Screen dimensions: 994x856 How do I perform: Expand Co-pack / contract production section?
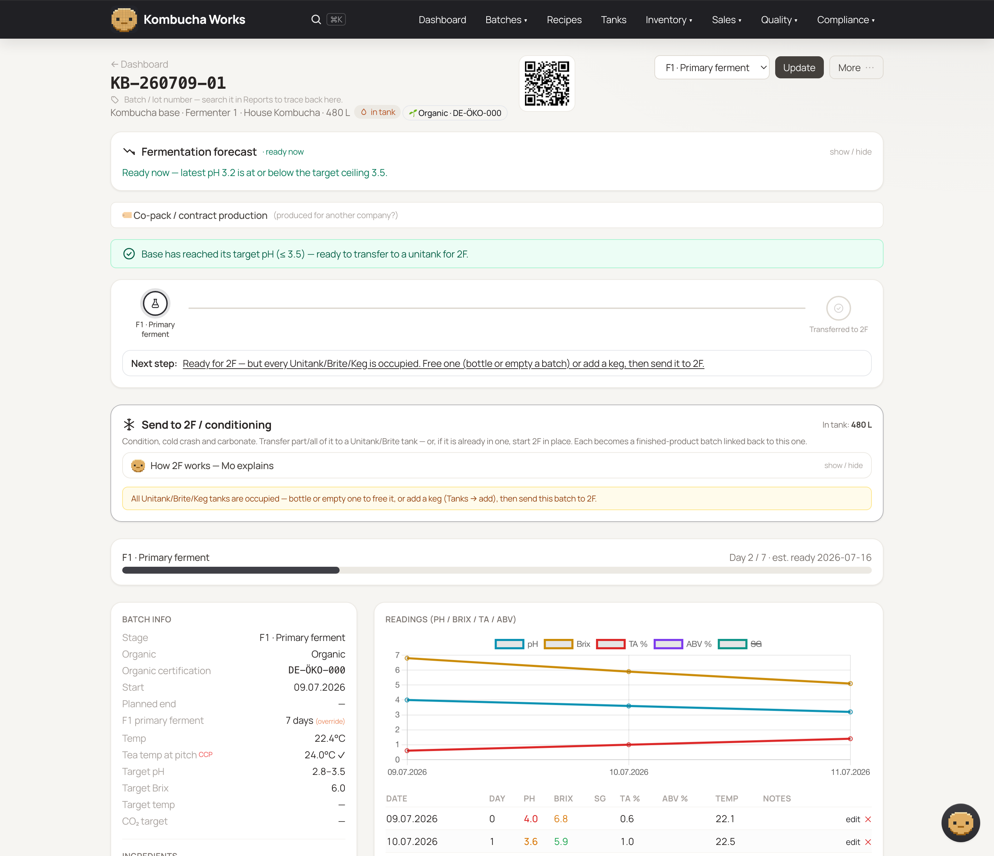tap(497, 215)
